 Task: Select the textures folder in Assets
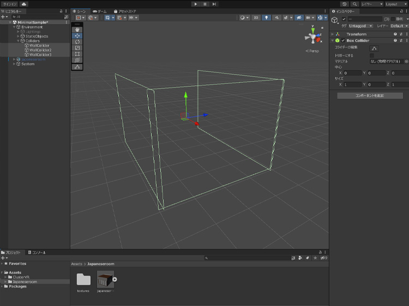coord(83,280)
